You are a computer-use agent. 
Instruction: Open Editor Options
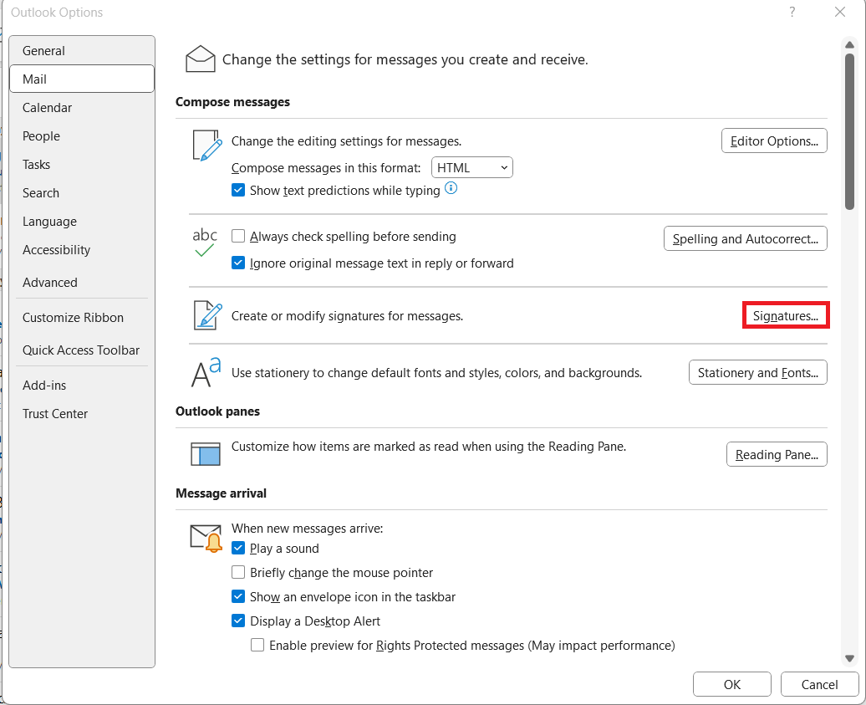774,140
